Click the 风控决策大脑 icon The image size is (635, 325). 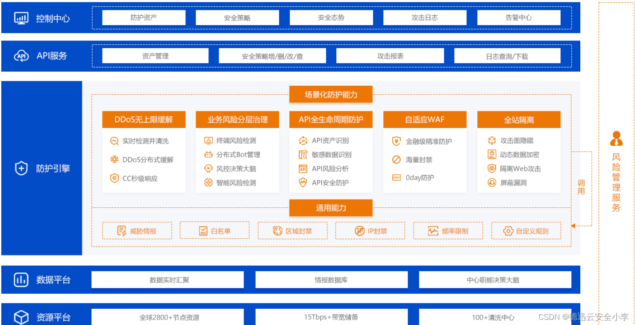coord(209,168)
